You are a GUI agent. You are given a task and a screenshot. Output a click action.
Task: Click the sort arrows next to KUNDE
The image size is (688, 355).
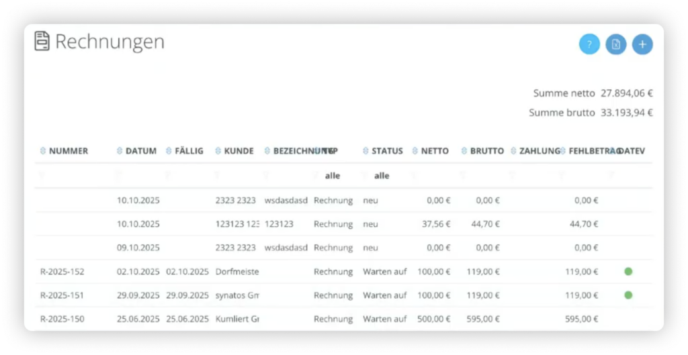pos(218,151)
